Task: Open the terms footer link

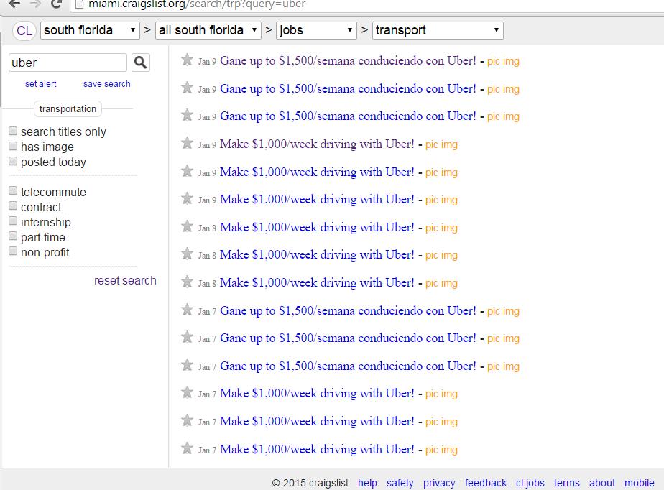Action: [566, 483]
